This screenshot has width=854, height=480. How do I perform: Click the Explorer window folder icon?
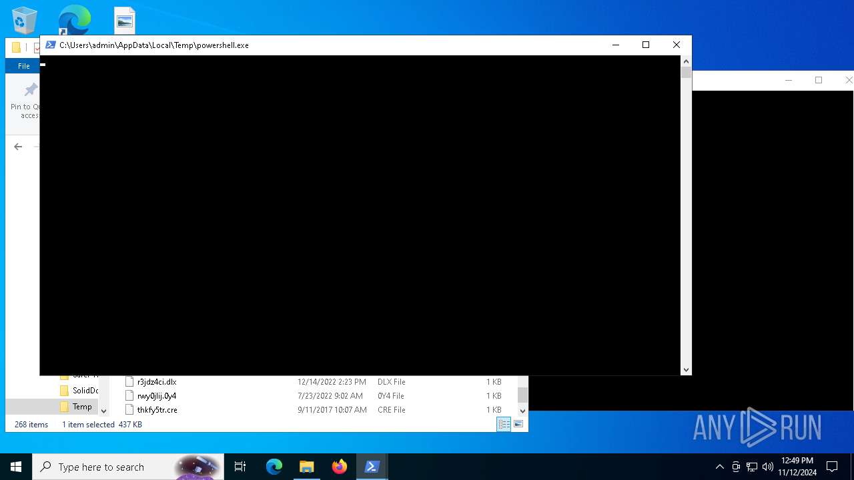click(x=16, y=47)
